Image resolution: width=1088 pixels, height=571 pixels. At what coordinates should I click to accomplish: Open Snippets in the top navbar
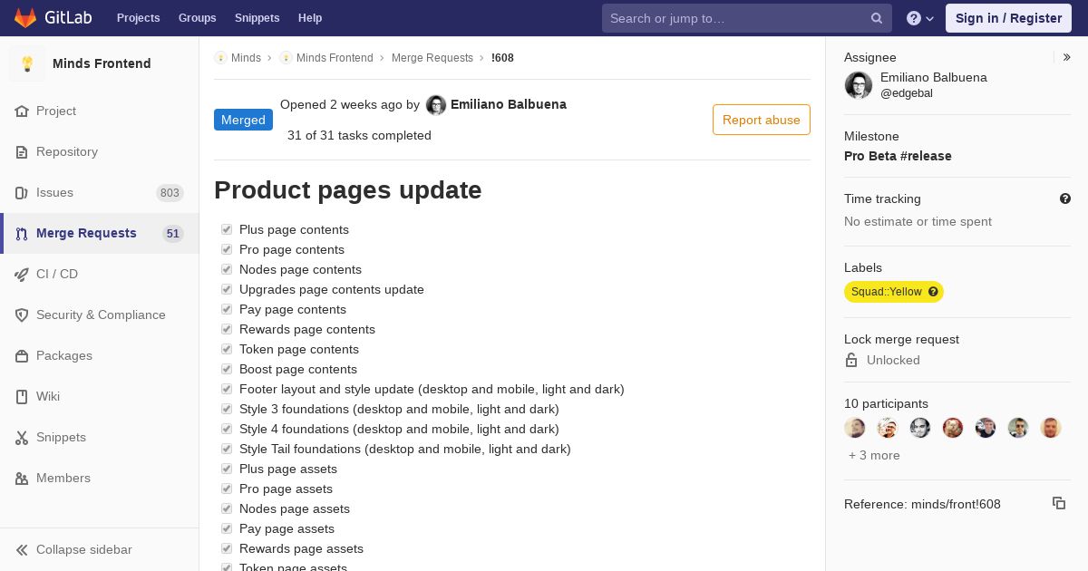coord(257,18)
